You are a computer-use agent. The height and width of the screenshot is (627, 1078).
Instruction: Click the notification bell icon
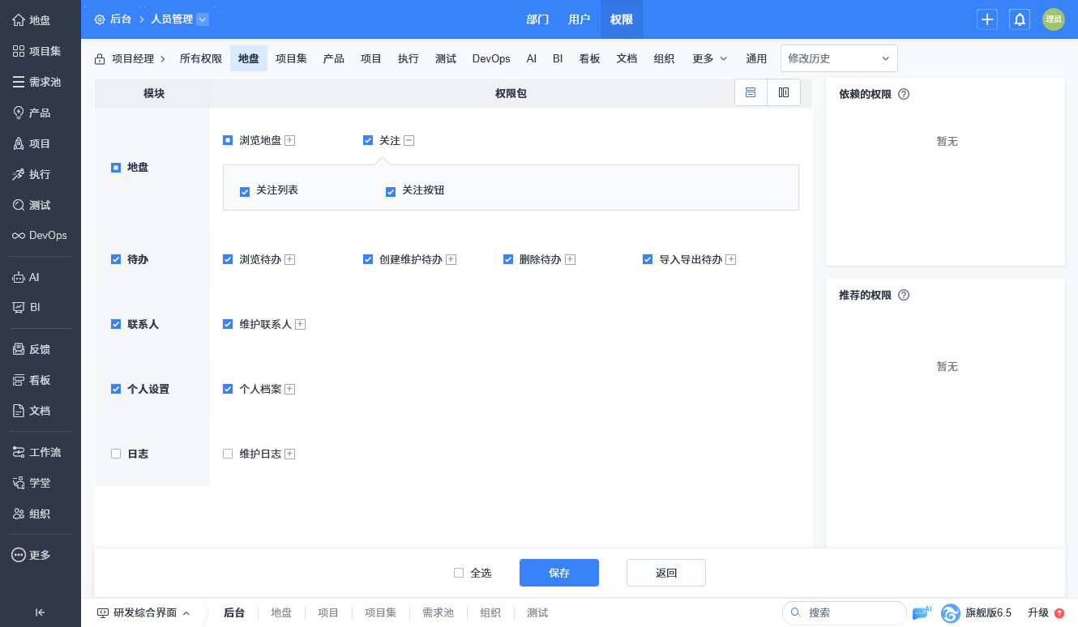(1020, 19)
